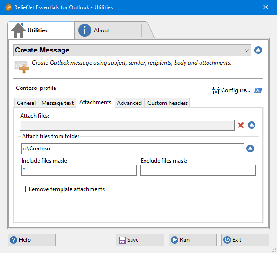Click the house icon on Utilities tab

[18, 30]
